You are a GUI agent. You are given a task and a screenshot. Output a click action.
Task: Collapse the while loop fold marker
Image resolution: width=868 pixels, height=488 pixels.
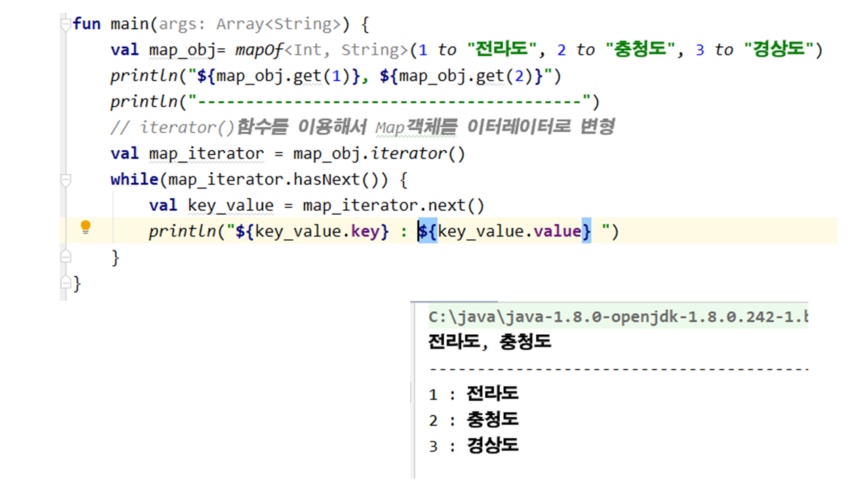pyautogui.click(x=65, y=180)
